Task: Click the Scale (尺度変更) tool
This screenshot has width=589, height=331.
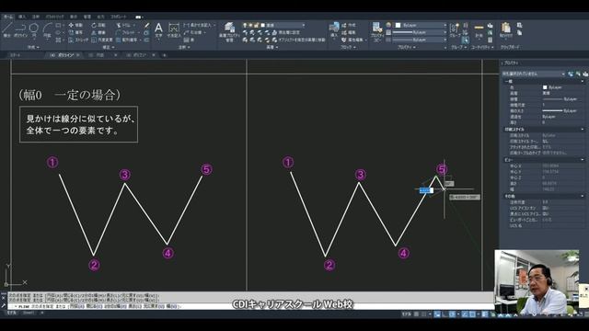Action: point(102,40)
